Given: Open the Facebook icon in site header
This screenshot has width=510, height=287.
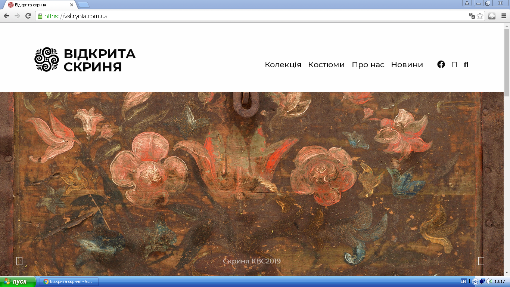Looking at the screenshot, I should (x=441, y=64).
